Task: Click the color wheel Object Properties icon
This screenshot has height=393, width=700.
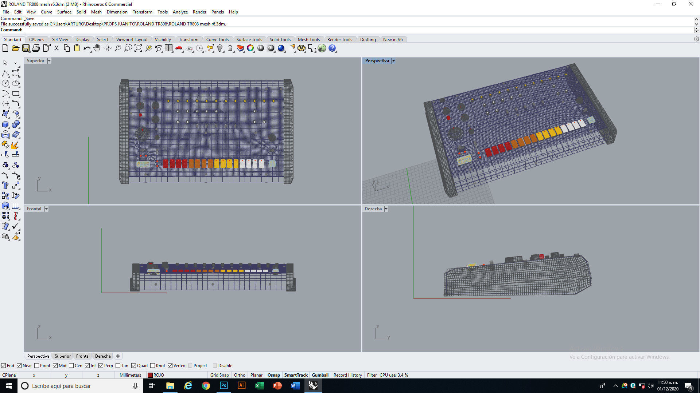Action: (250, 48)
